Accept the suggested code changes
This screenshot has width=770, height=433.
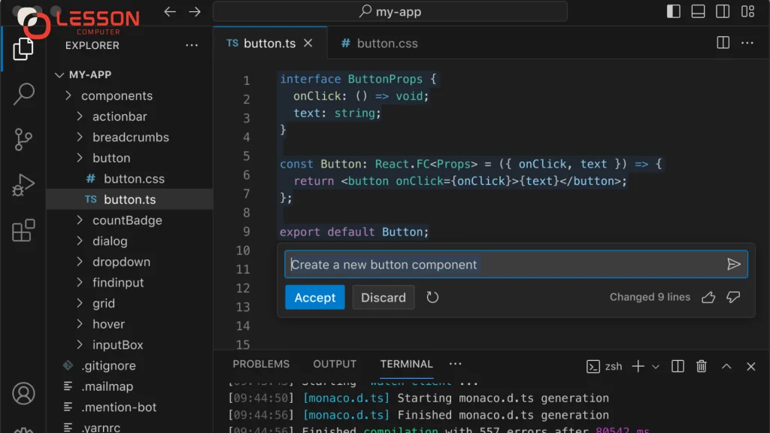pos(314,297)
